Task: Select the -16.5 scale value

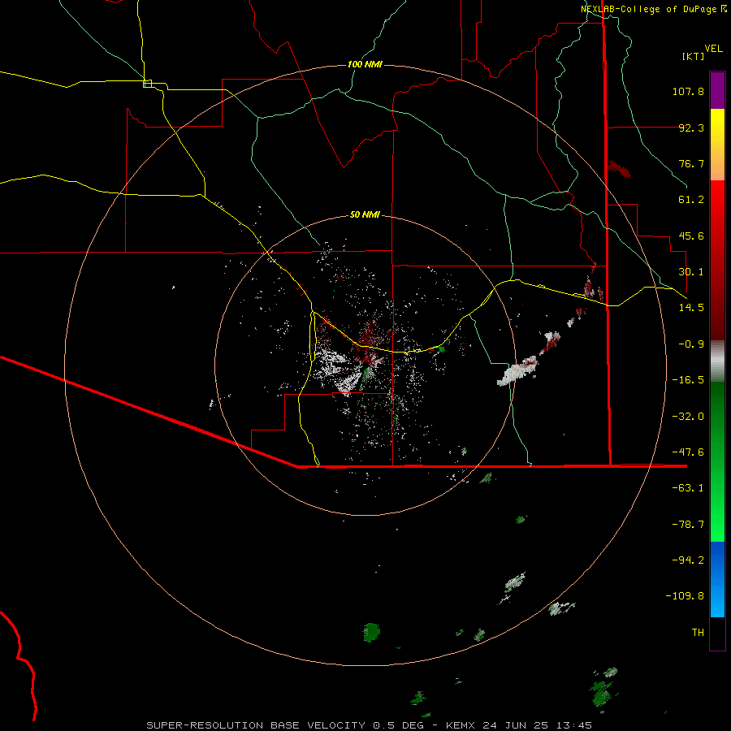Action: pyautogui.click(x=688, y=380)
